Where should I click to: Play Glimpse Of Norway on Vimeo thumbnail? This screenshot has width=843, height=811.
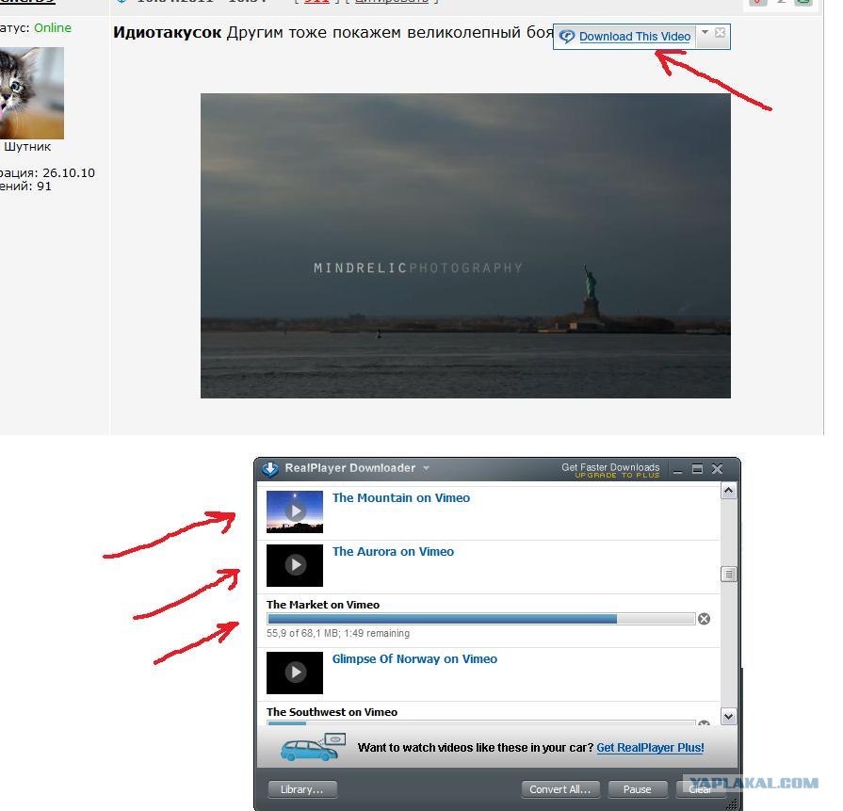pos(295,673)
